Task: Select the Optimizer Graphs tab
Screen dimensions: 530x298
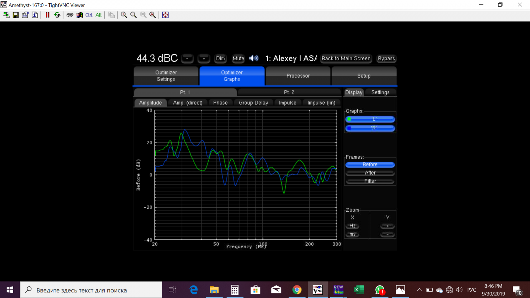Action: click(x=232, y=76)
